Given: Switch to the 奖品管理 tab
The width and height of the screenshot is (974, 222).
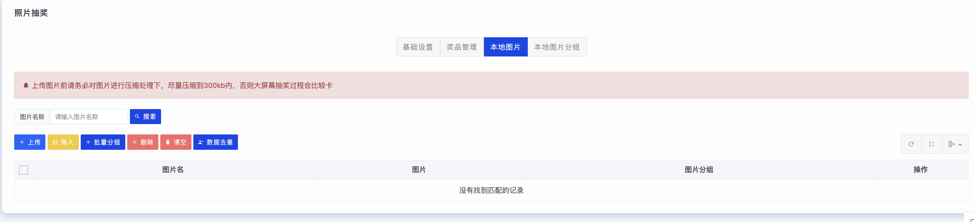Looking at the screenshot, I should [462, 47].
